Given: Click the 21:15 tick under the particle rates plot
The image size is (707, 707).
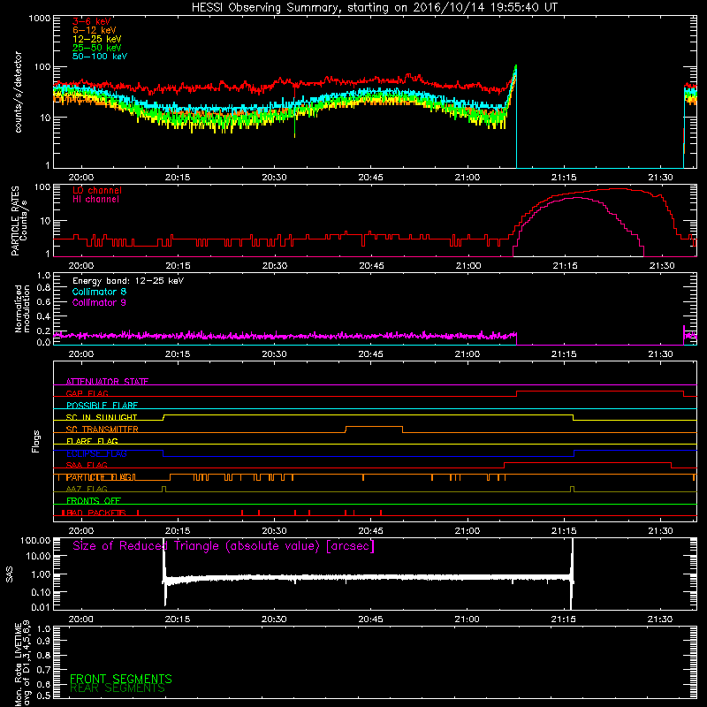Looking at the screenshot, I should coord(565,266).
